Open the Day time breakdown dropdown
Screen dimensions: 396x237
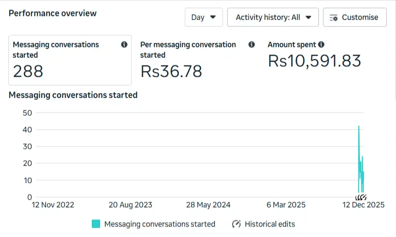204,17
